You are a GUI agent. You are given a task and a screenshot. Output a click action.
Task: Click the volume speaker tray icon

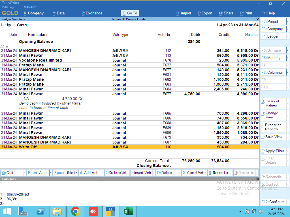(x=261, y=211)
